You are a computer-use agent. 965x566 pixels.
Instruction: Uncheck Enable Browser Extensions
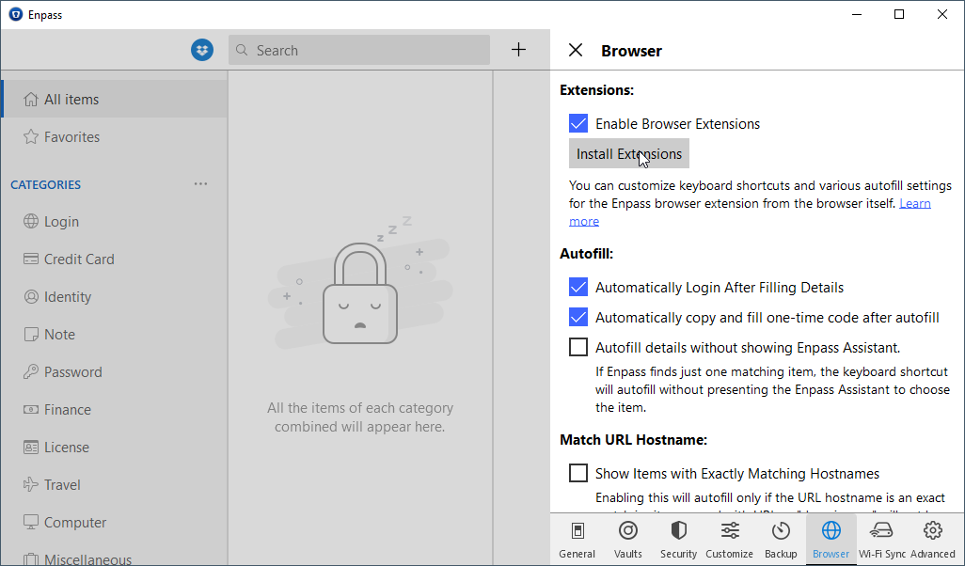click(577, 123)
